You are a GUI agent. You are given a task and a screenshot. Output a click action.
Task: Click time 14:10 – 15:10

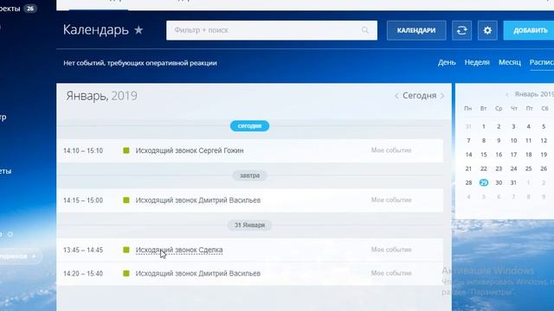coord(83,150)
